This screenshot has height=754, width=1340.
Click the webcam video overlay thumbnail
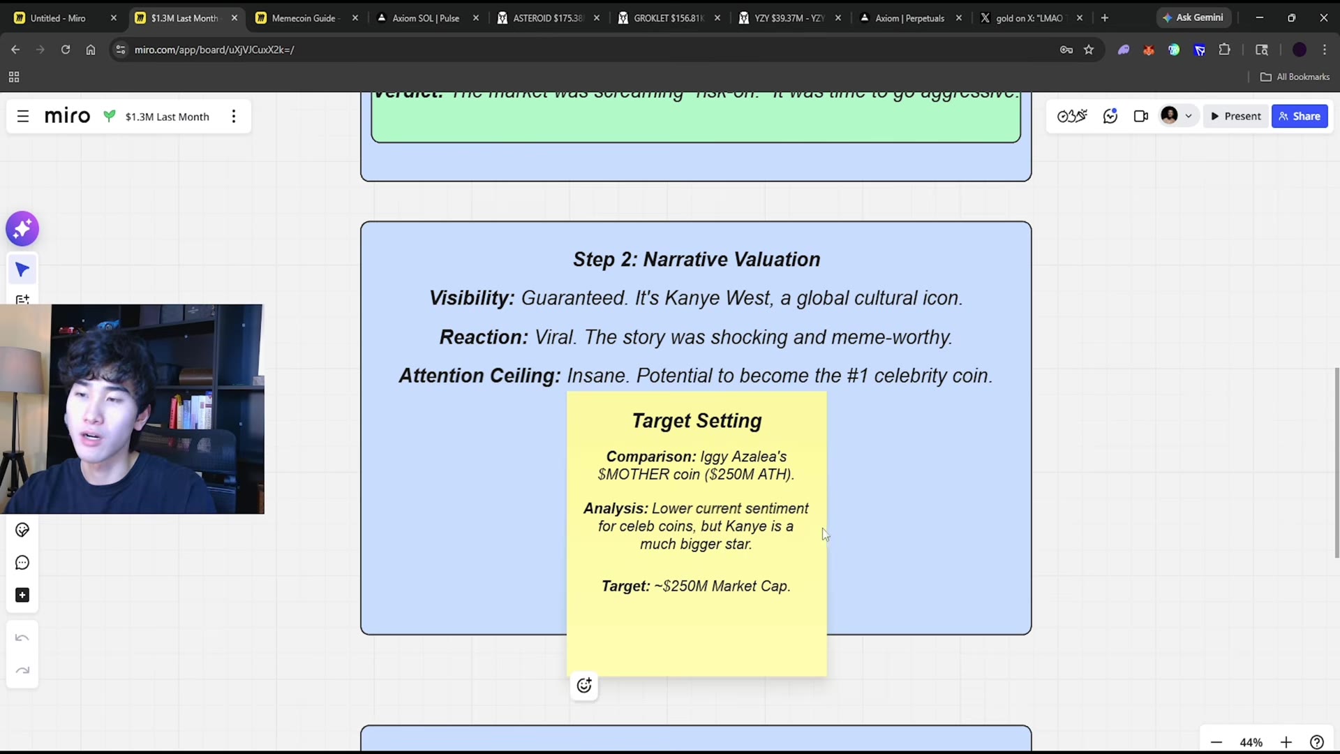point(132,409)
